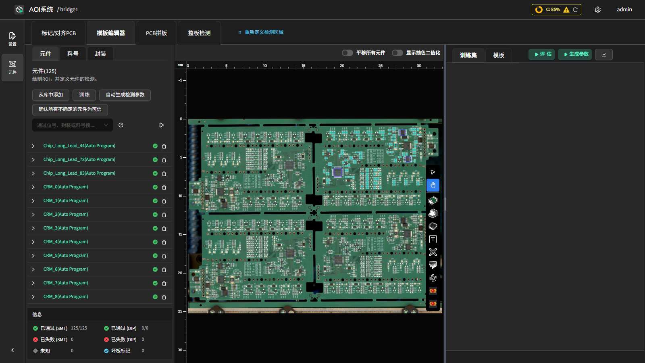Screen dimensions: 645x363
Task: Open the settings gear in the header
Action: pos(598,10)
